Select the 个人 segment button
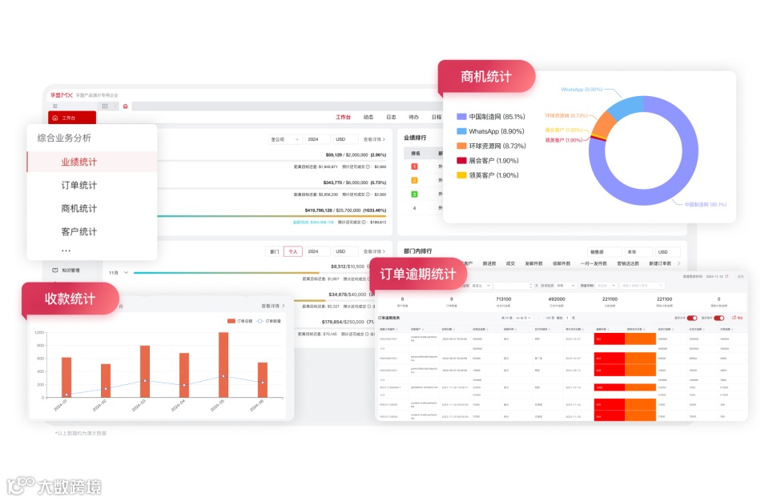777x501 pixels. click(293, 251)
